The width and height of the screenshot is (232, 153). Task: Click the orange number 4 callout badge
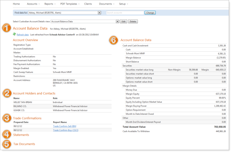click(x=7, y=134)
